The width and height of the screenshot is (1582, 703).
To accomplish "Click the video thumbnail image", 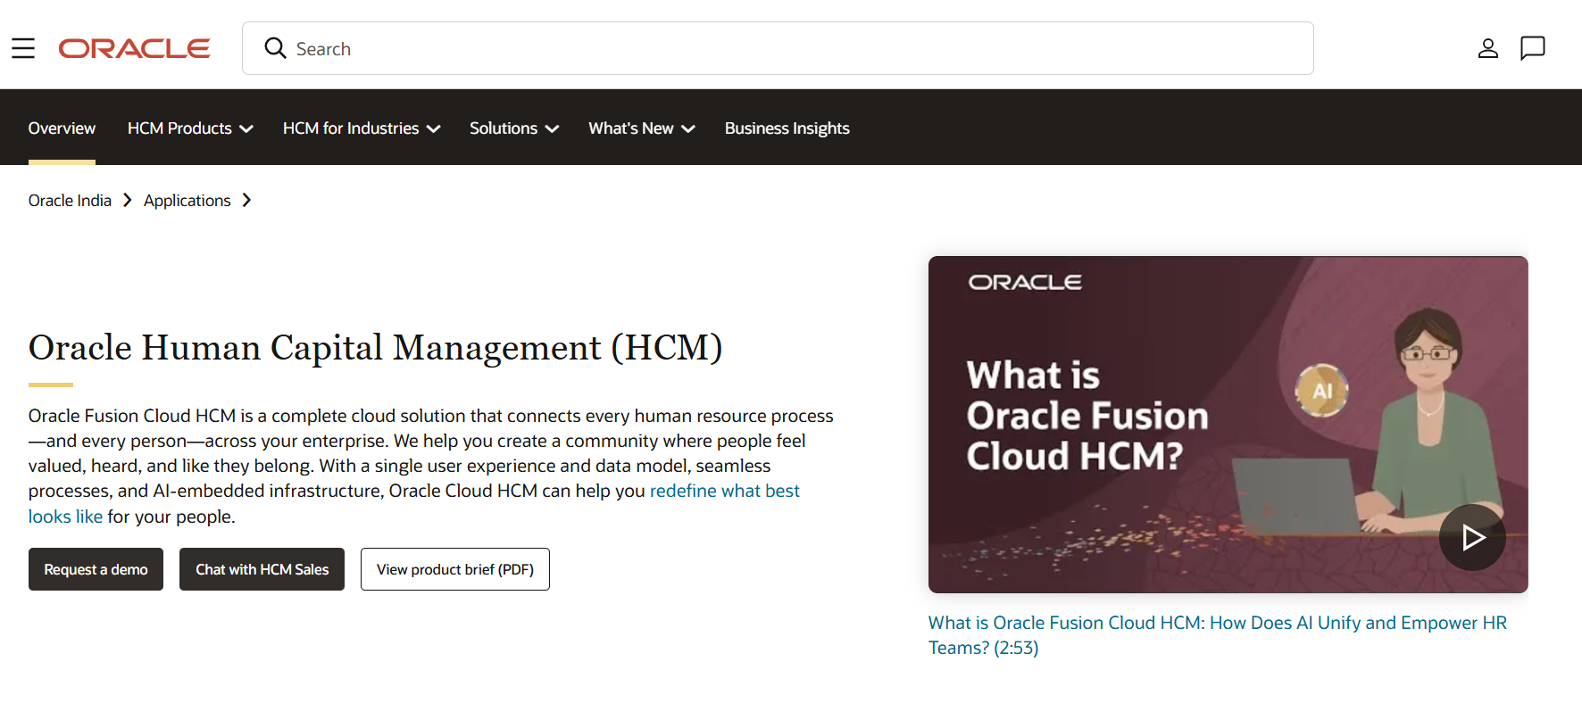I will [x=1228, y=425].
